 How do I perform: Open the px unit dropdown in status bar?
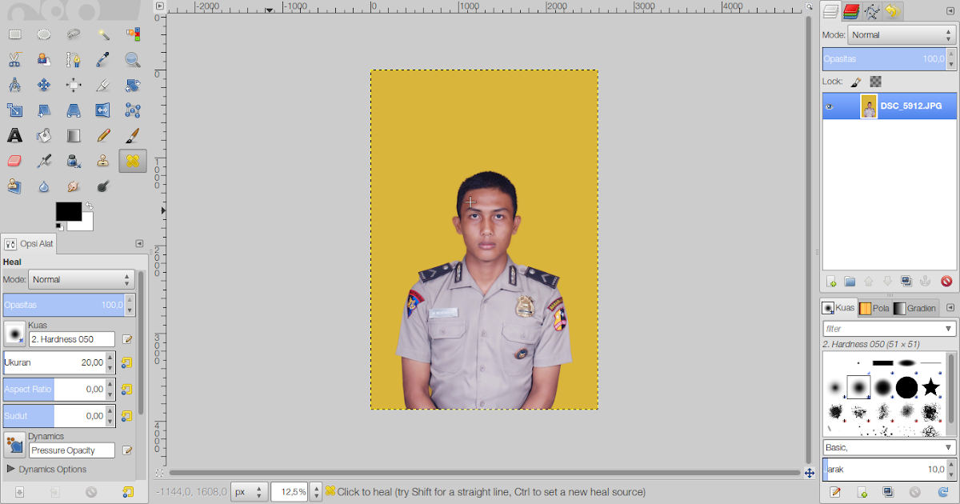pos(249,492)
